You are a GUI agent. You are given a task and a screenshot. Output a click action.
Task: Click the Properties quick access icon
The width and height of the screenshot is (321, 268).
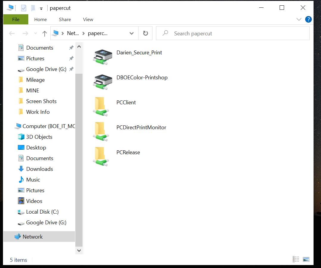click(24, 8)
